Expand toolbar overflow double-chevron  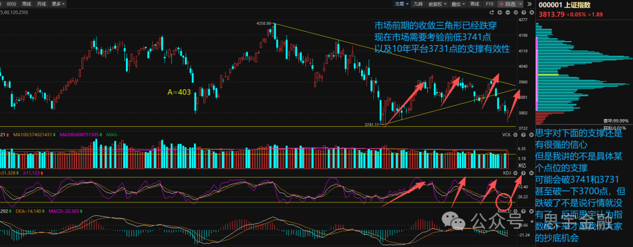(x=529, y=4)
